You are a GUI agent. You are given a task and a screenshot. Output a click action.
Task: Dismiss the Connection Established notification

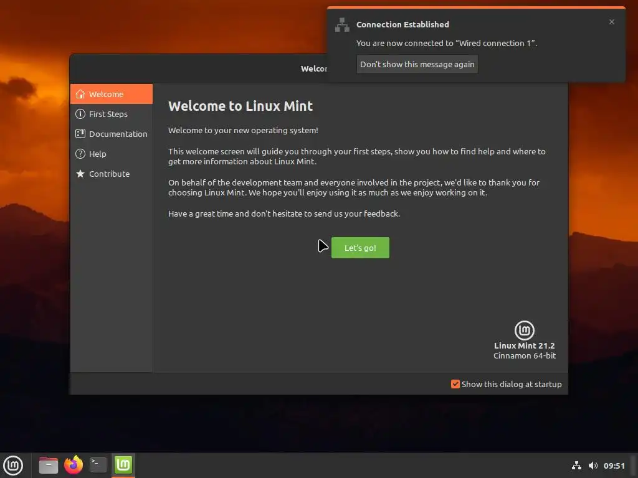click(612, 22)
